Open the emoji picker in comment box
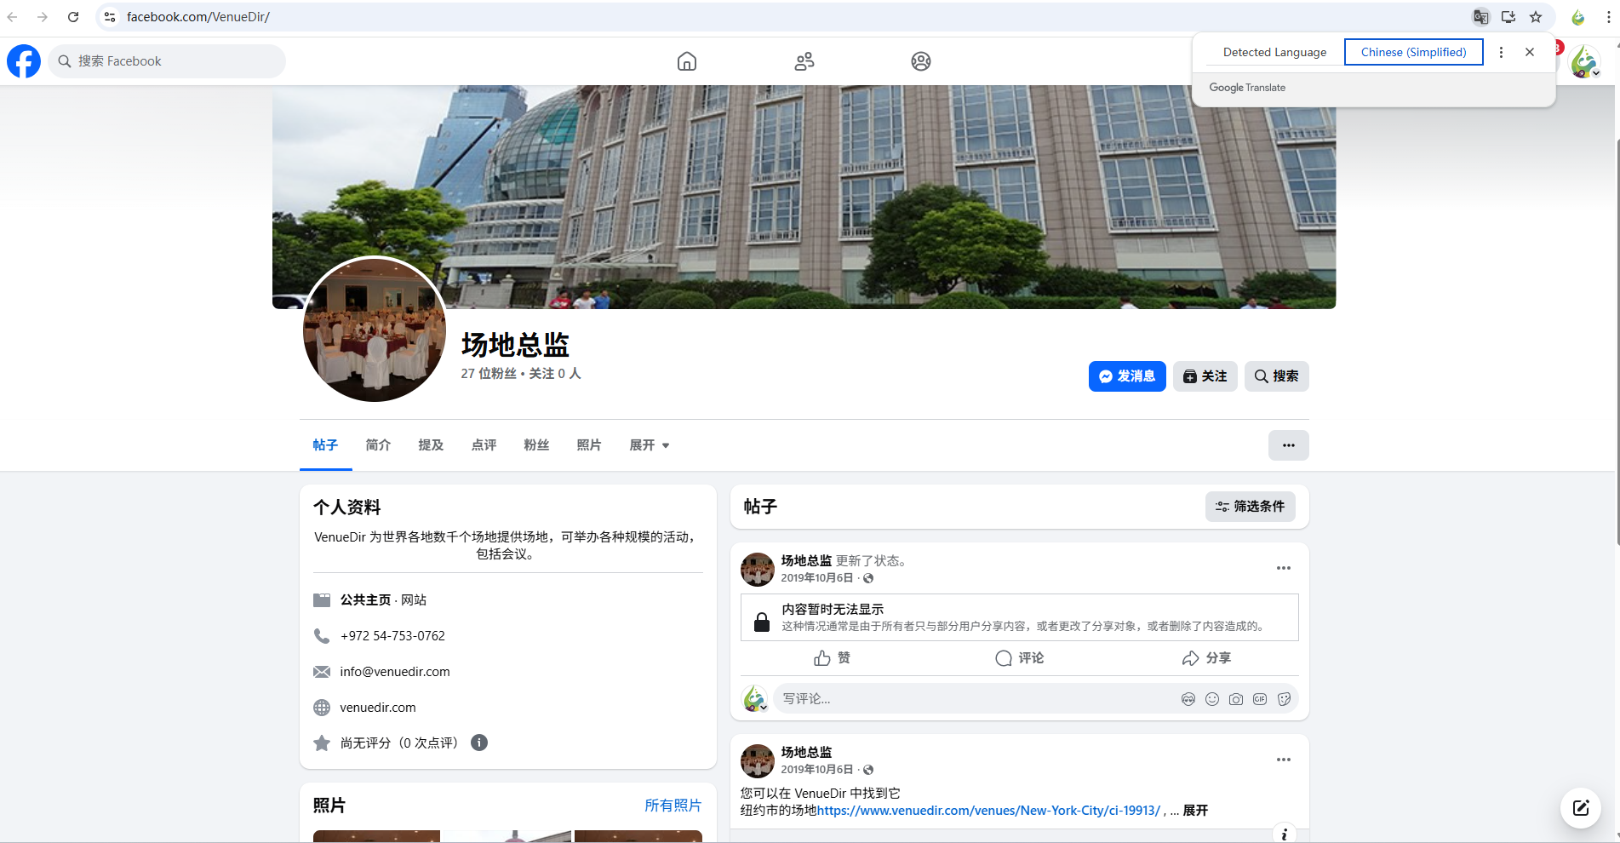 (1212, 699)
